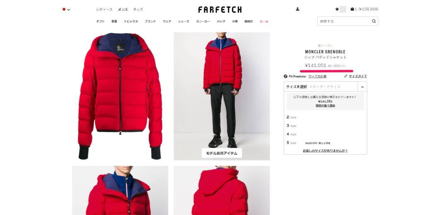Open the country flag selector
Viewport: 439px width, 215px height.
66,10
